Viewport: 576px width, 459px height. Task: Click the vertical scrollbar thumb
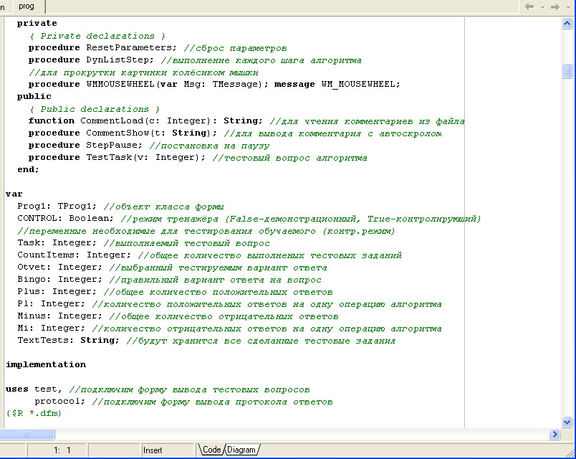567,71
